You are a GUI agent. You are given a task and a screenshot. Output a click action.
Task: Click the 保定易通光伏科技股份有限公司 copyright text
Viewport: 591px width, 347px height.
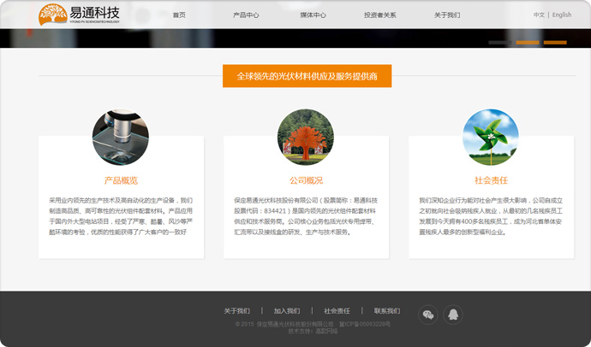coord(295,324)
